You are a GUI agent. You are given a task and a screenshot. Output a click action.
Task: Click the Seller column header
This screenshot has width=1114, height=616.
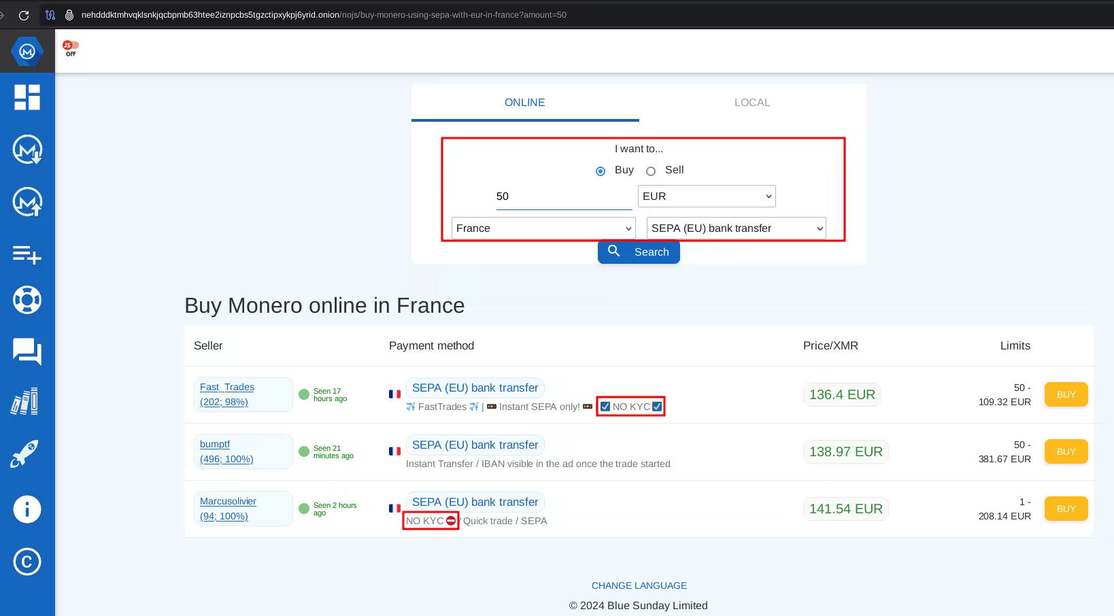click(x=208, y=345)
